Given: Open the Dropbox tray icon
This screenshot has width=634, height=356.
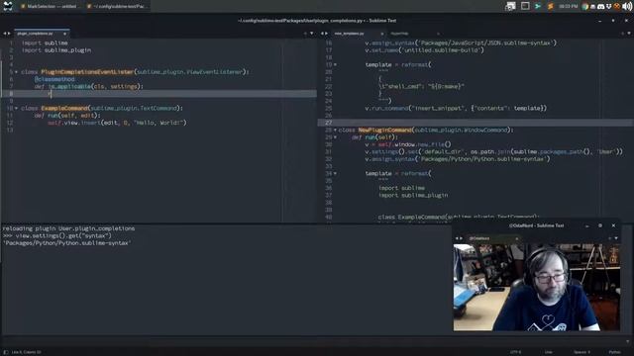Looking at the screenshot, I should pyautogui.click(x=608, y=7).
